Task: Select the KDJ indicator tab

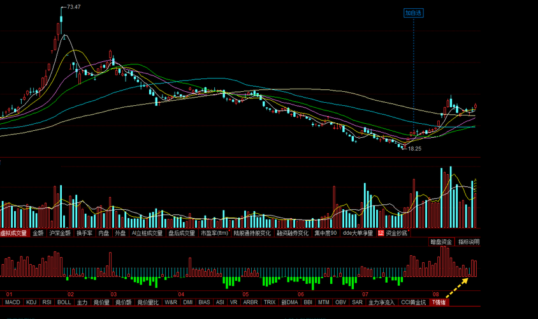Action: [x=31, y=302]
